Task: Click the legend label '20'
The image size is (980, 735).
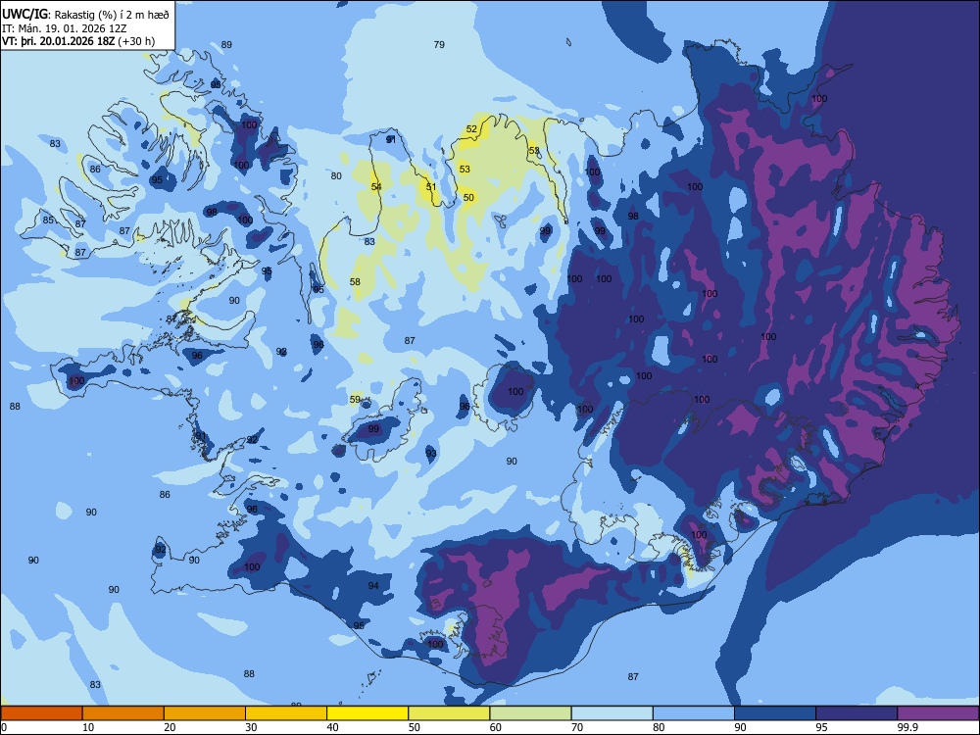Action: pos(170,727)
